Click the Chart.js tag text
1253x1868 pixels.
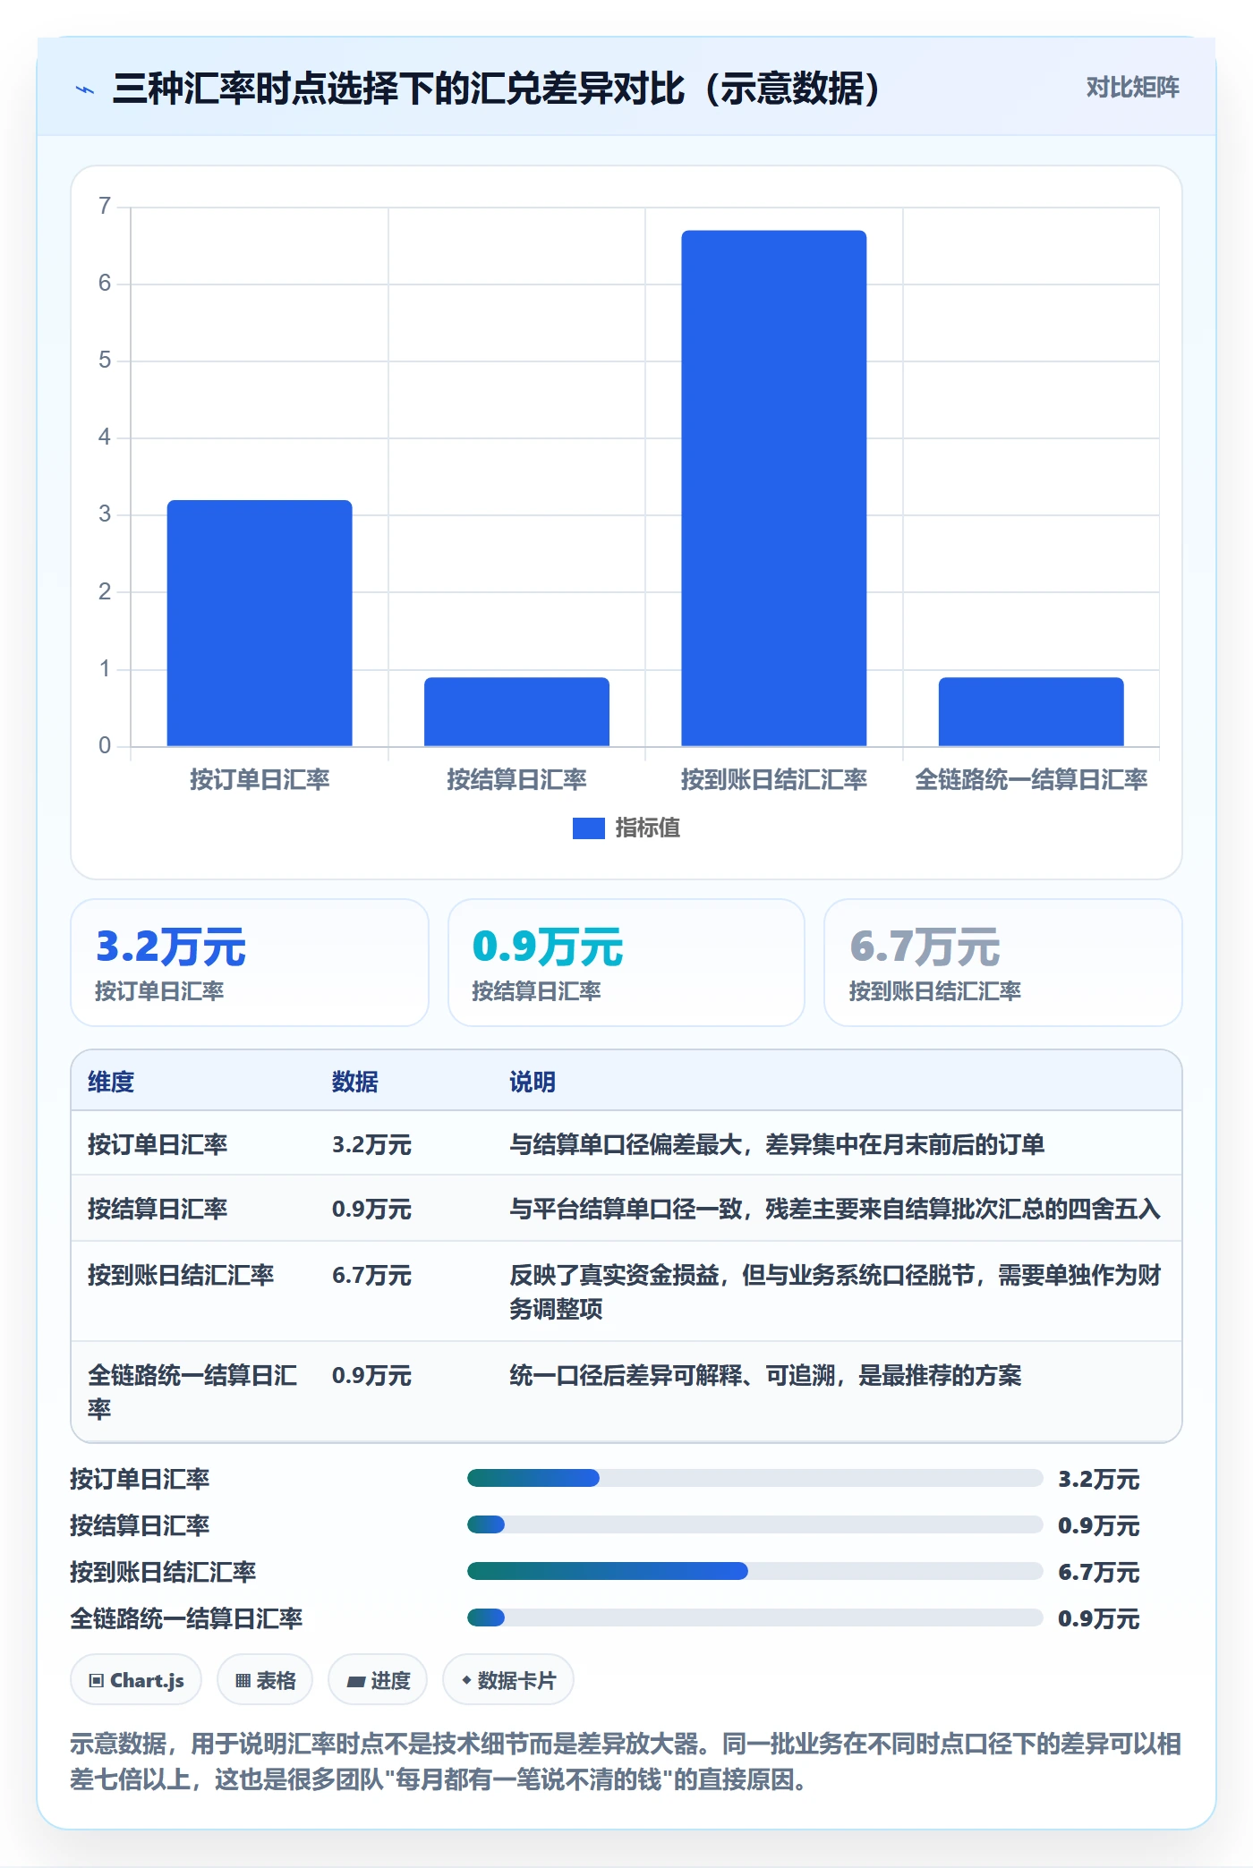(147, 1680)
